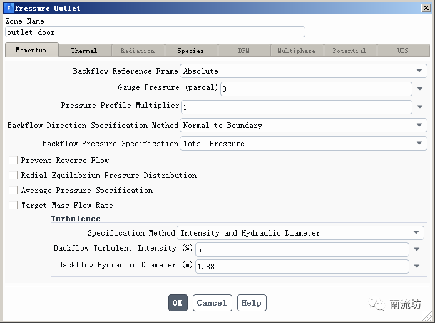Click the Cancel button
This screenshot has height=323, width=435.
212,303
